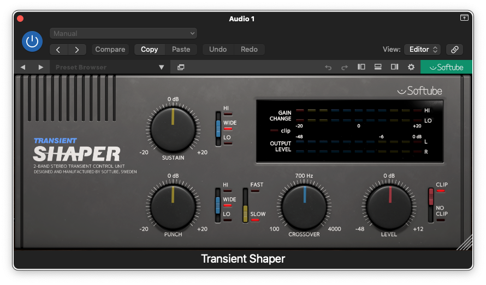Click the Sustain knob
Viewport: 486px width, 285px height.
[x=173, y=129]
